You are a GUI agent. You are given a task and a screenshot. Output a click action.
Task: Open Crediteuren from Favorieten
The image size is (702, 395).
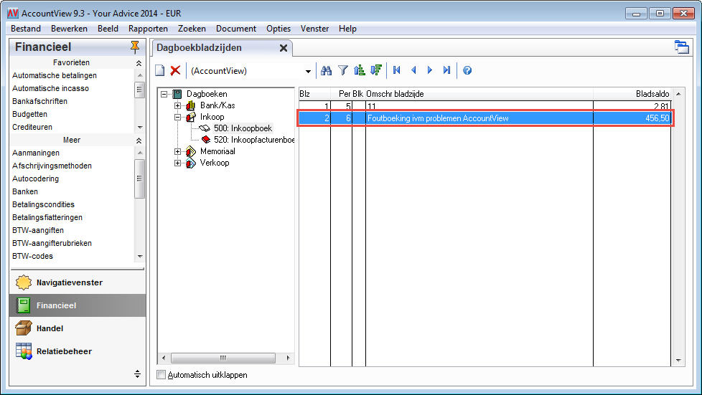32,128
